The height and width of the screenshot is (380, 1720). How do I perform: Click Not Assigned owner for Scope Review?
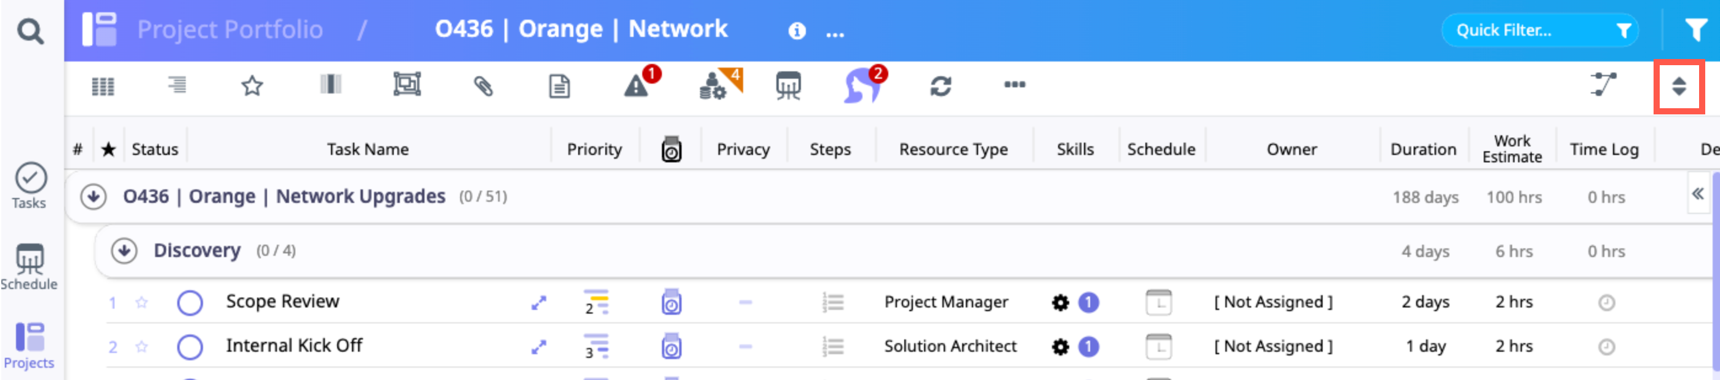click(1273, 303)
